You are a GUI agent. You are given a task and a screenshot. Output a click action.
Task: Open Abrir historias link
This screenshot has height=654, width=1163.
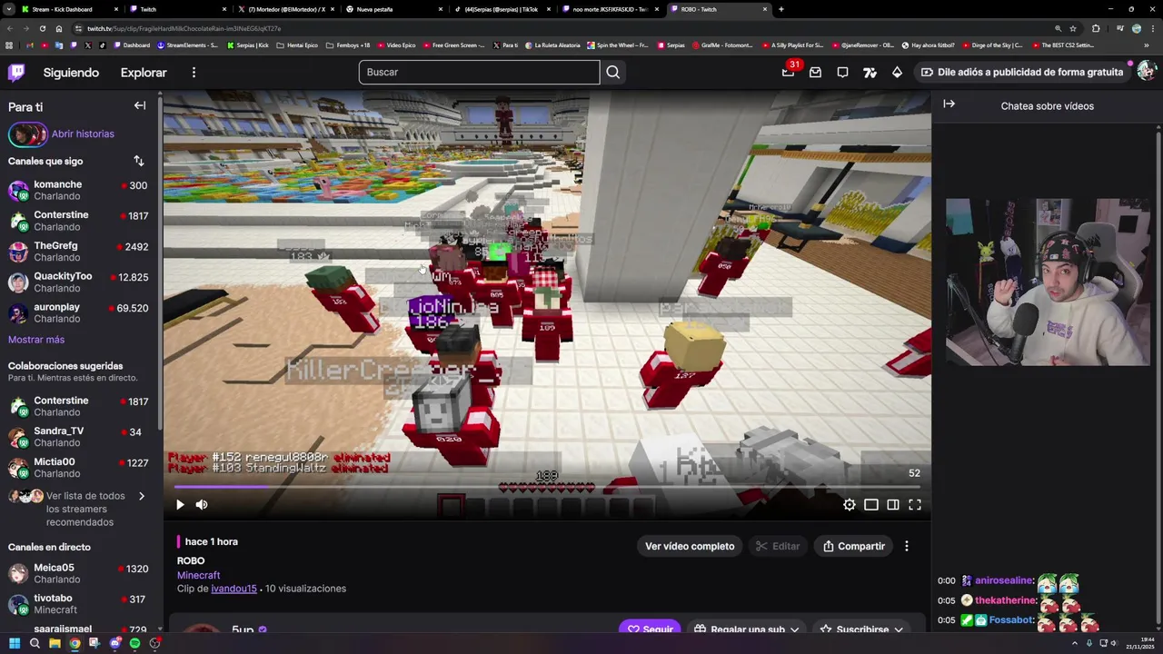[83, 134]
